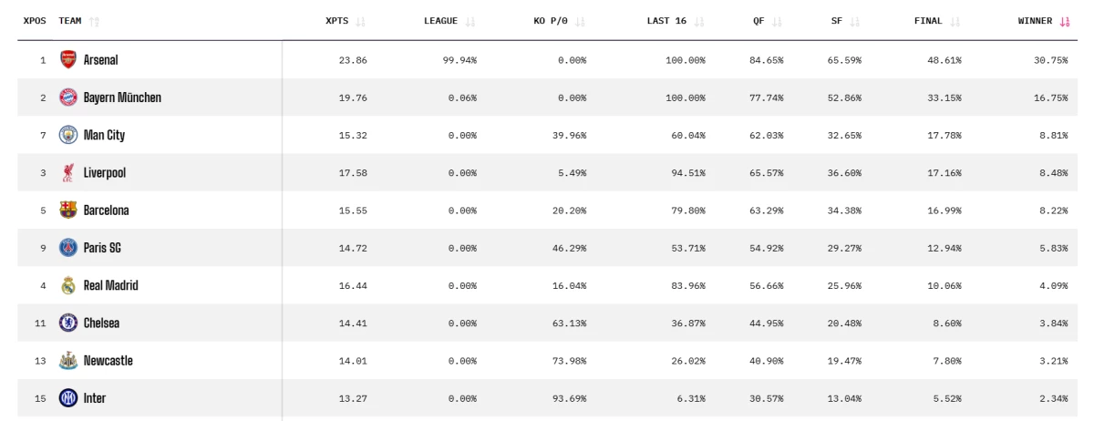The width and height of the screenshot is (1094, 421).
Task: Click the Bayern München club crest
Action: (68, 98)
